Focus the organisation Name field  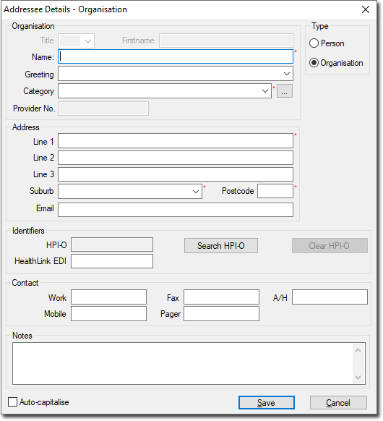coord(176,56)
